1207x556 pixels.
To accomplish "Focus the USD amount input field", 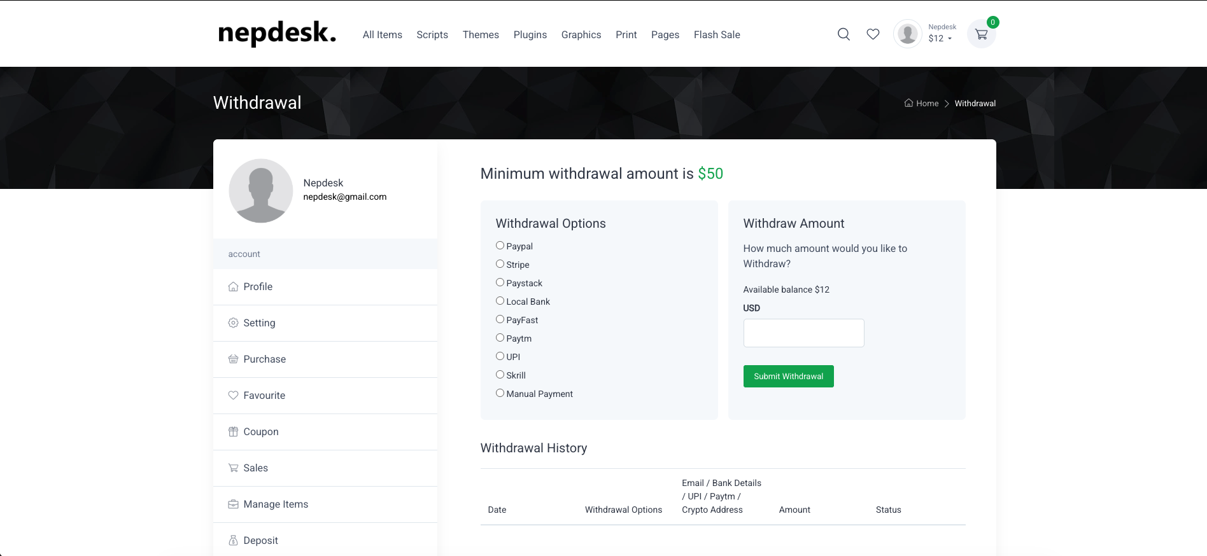I will (x=803, y=333).
